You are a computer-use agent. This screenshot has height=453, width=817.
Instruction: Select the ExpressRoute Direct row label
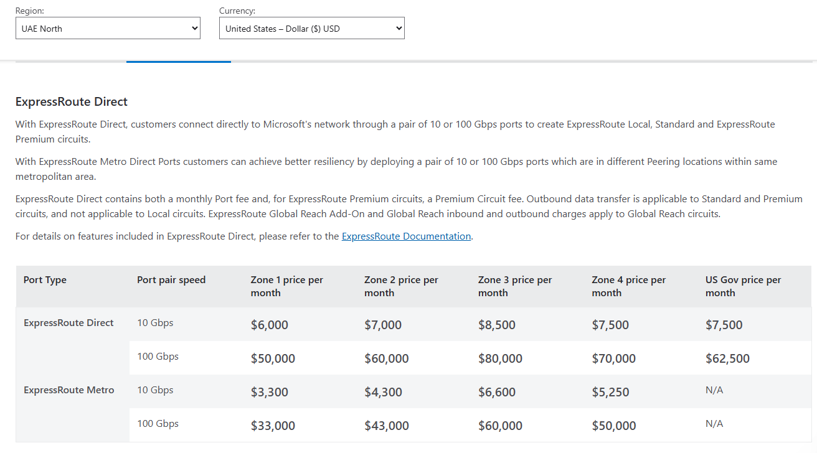click(68, 323)
